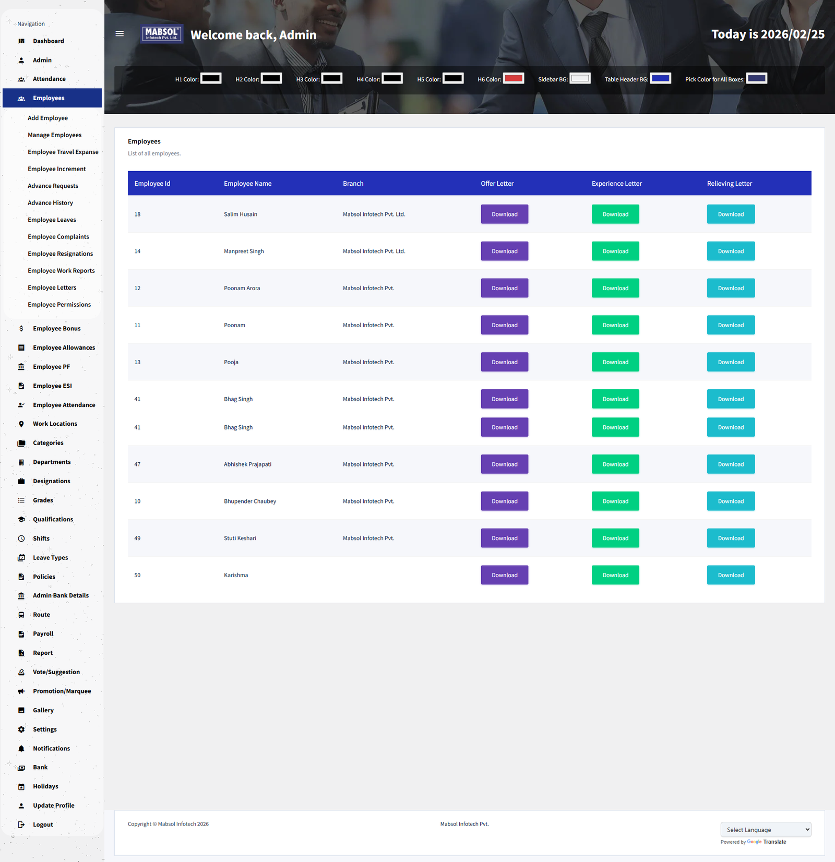The width and height of the screenshot is (835, 862).
Task: Click the hamburger menu icon
Action: (x=120, y=34)
